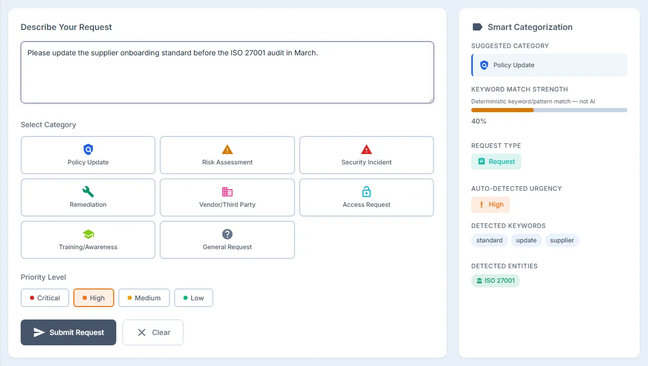Screen dimensions: 648x366
Task: Click the shield icon in Suggested Category box
Action: [x=484, y=65]
